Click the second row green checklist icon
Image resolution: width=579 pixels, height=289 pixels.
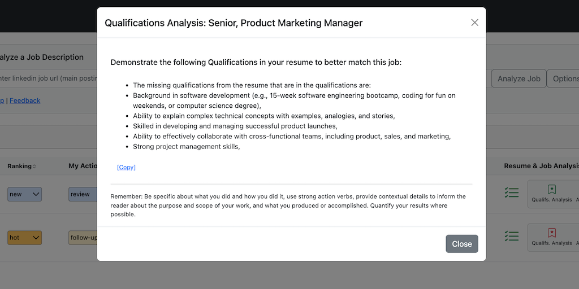click(x=512, y=236)
